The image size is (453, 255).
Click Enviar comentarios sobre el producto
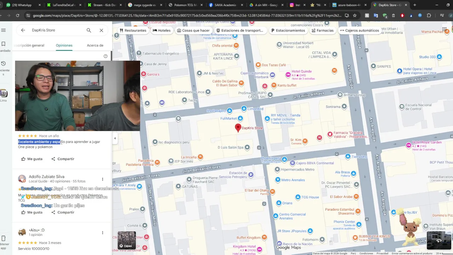pos(412,253)
